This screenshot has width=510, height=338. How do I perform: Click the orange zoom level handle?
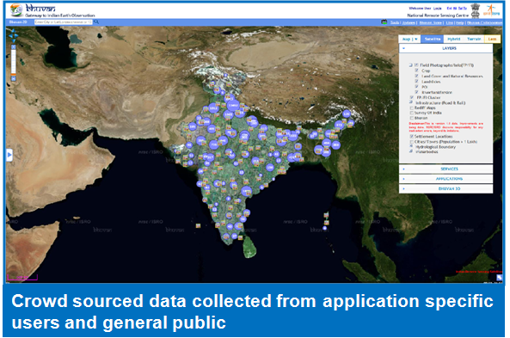14,75
